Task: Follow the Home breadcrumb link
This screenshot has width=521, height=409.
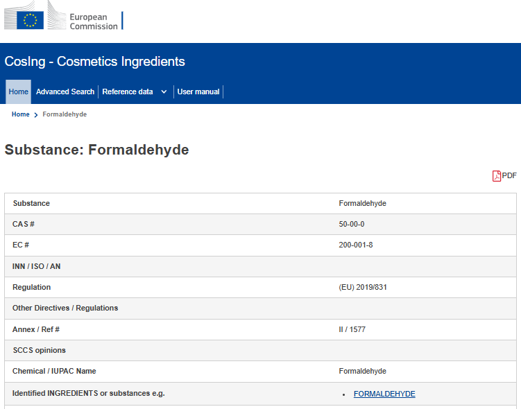Action: tap(21, 114)
